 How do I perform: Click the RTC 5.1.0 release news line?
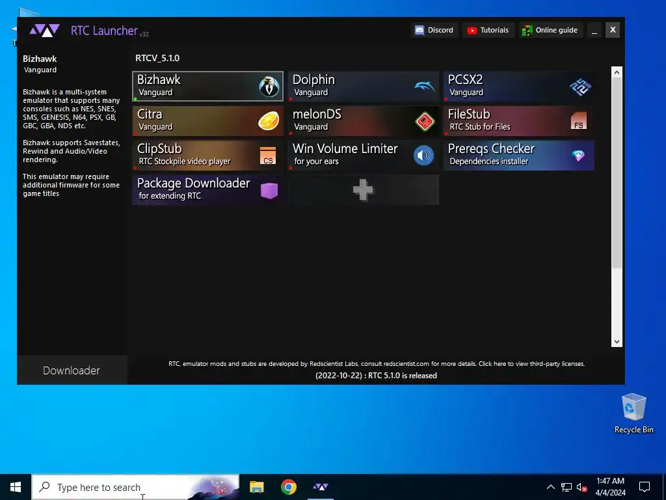tap(376, 376)
